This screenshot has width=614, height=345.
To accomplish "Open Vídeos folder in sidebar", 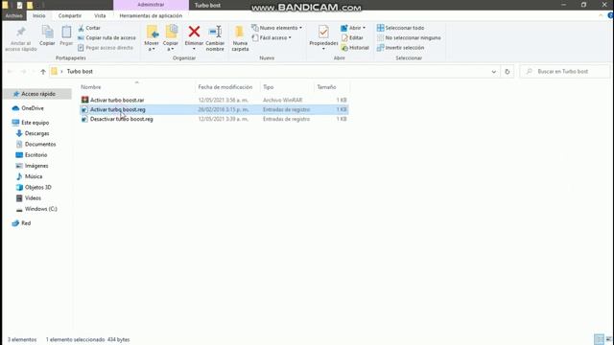I will click(33, 198).
